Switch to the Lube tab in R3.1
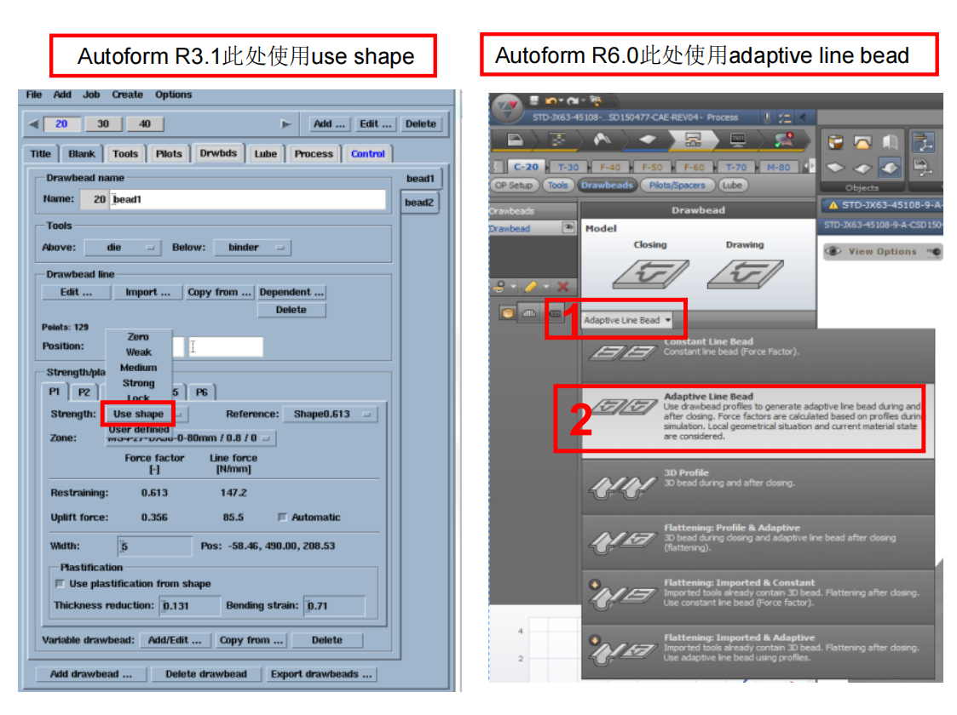957x715 pixels. [x=265, y=154]
